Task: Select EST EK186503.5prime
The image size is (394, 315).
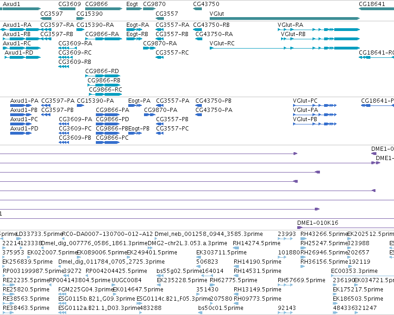Action: (358, 298)
